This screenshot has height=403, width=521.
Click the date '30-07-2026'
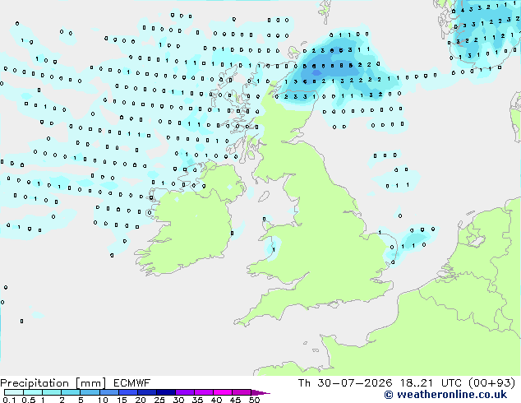pyautogui.click(x=355, y=383)
